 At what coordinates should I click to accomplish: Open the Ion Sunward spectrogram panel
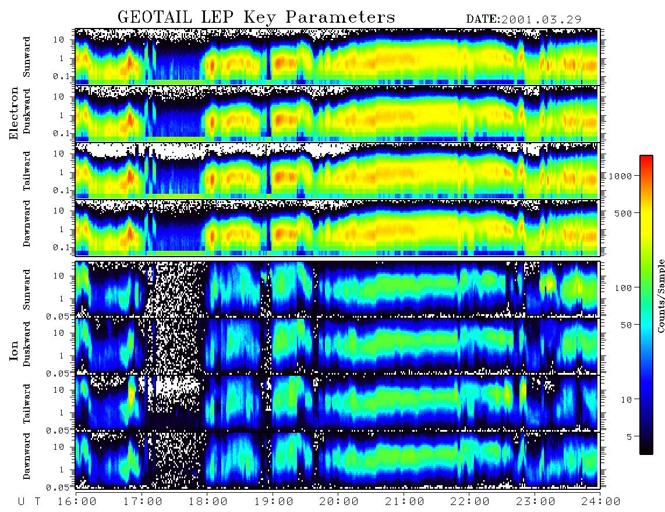337,290
